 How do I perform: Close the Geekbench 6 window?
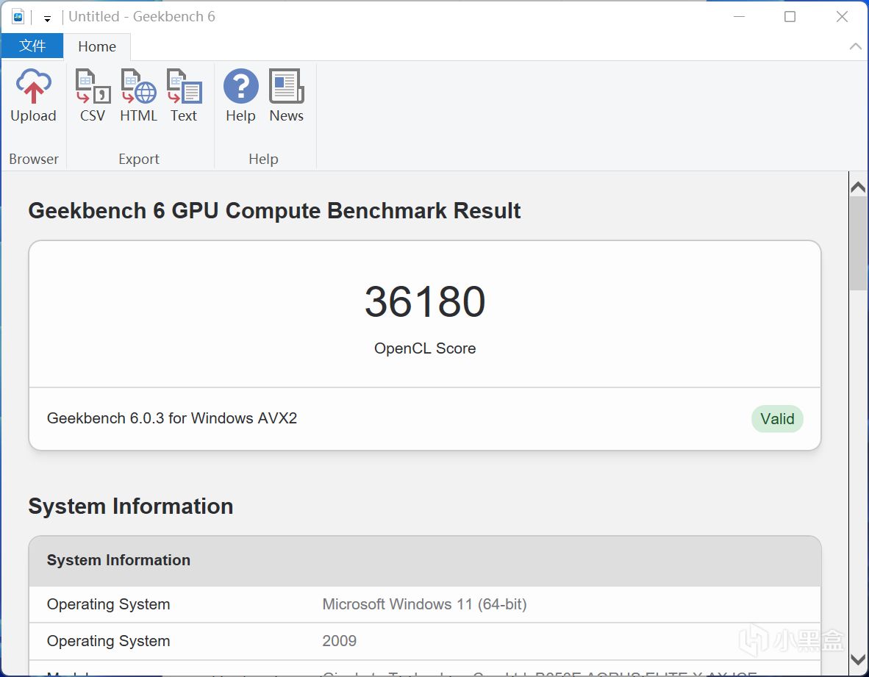pyautogui.click(x=842, y=17)
